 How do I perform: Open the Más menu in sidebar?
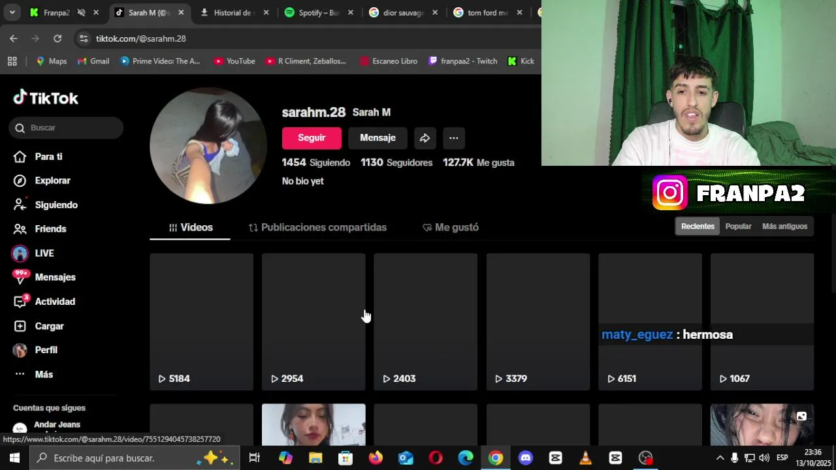click(x=33, y=375)
